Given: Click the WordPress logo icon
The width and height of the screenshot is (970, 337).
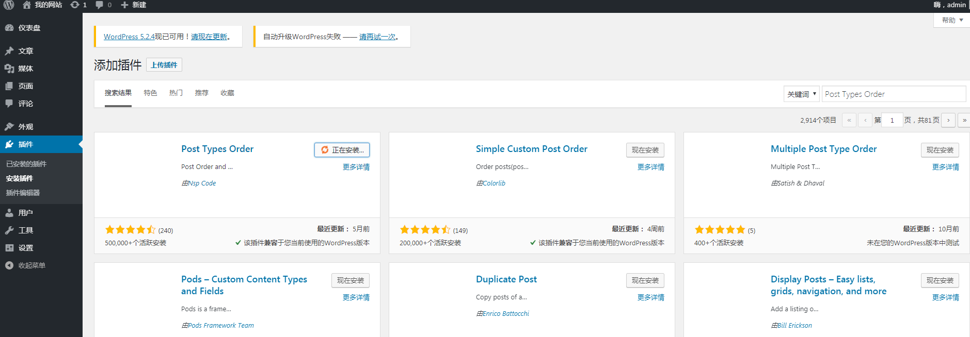Looking at the screenshot, I should [x=9, y=5].
